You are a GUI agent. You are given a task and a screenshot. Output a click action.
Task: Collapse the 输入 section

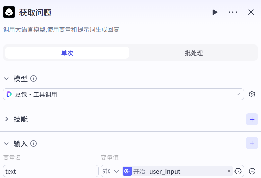coord(6,144)
